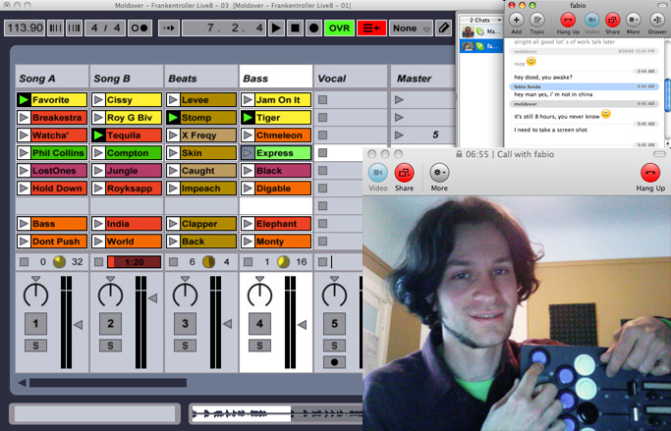Click the transport Stop button
This screenshot has height=431, width=671.
click(295, 28)
